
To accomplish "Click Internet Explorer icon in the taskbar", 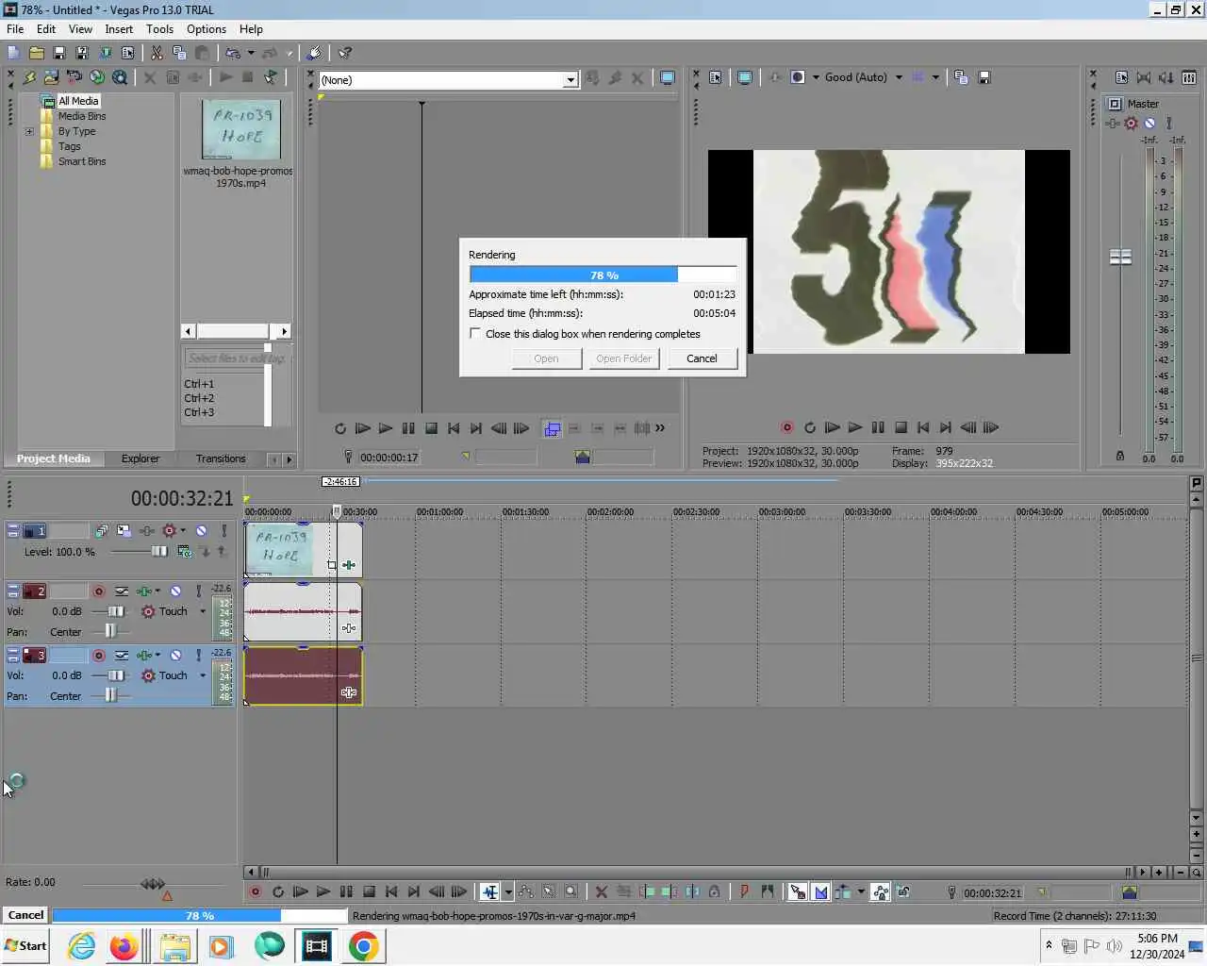I will [81, 946].
